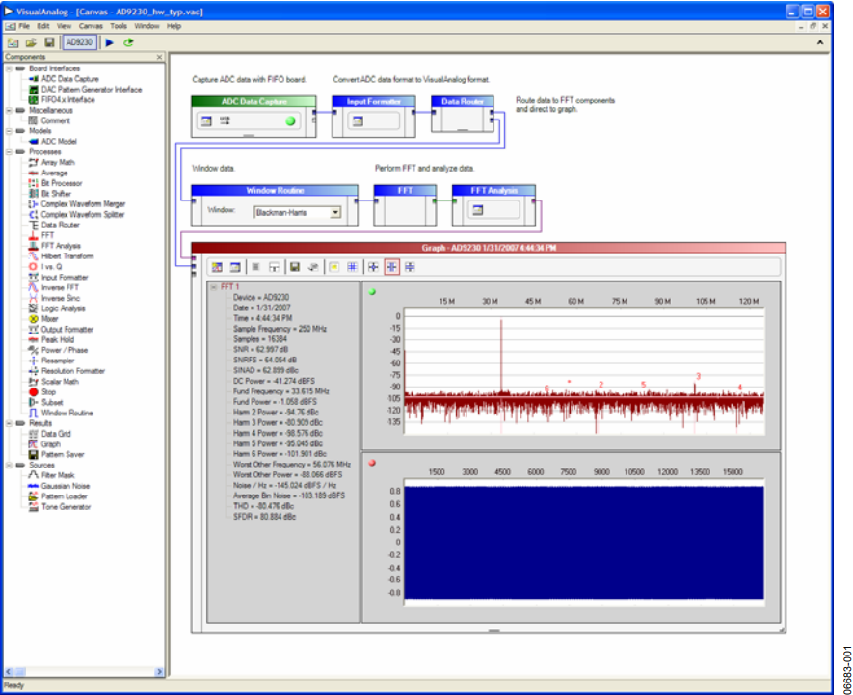Click the left arrow of Components scrollbar

tap(9, 672)
